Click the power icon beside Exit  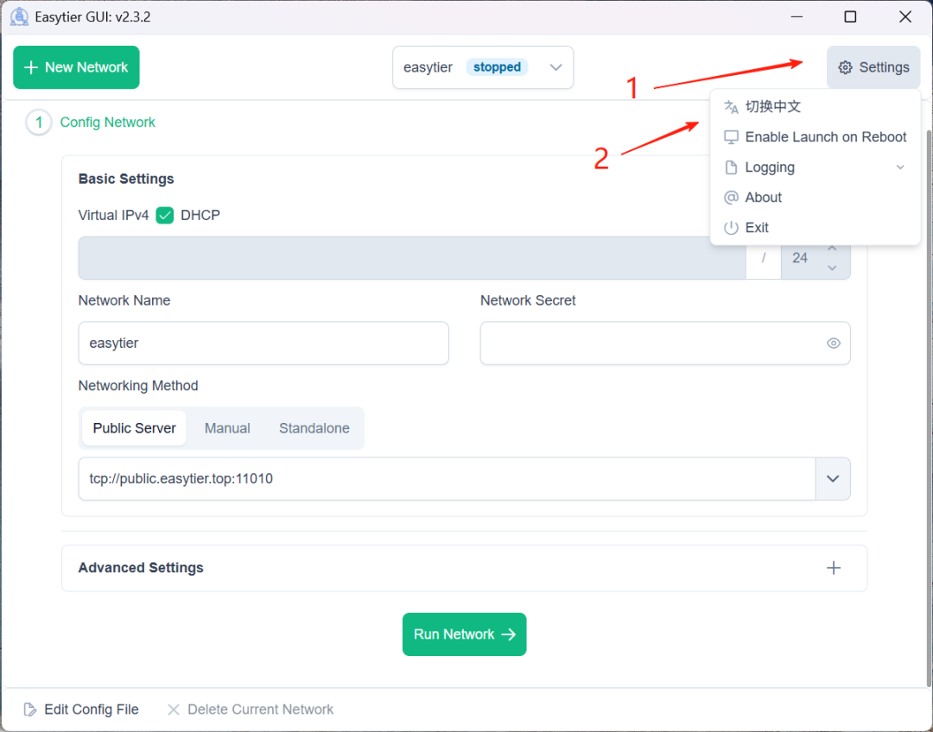(731, 228)
